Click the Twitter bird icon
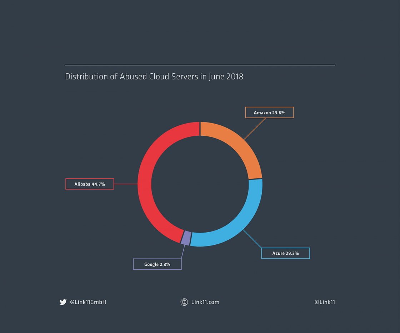This screenshot has height=333, width=400. pyautogui.click(x=63, y=302)
